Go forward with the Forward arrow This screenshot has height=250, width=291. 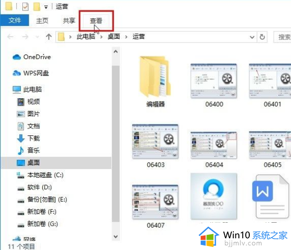[25, 37]
